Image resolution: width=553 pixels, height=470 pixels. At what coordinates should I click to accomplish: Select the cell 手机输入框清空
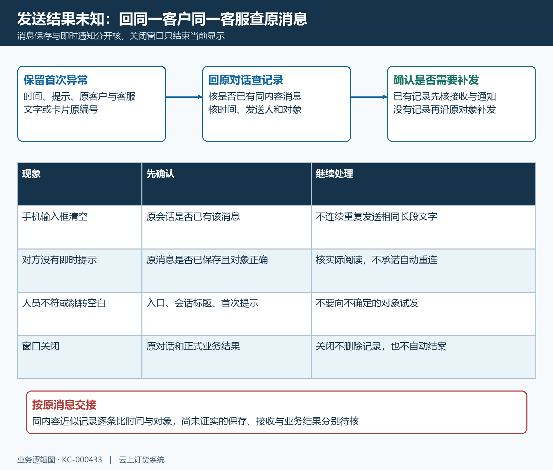pyautogui.click(x=80, y=227)
